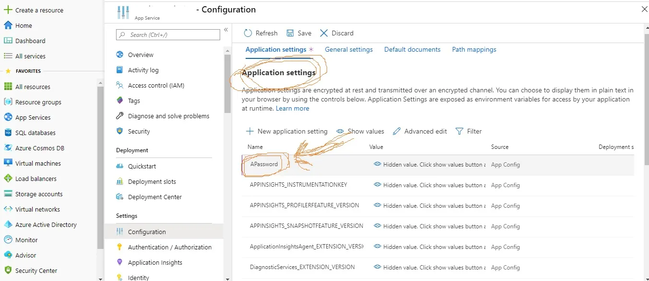The width and height of the screenshot is (649, 281).
Task: Click New application setting button
Action: pyautogui.click(x=287, y=131)
